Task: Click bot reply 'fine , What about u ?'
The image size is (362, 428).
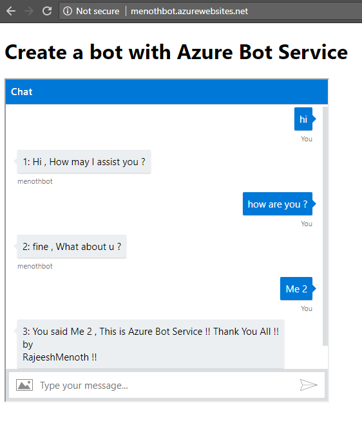Action: coord(71,247)
